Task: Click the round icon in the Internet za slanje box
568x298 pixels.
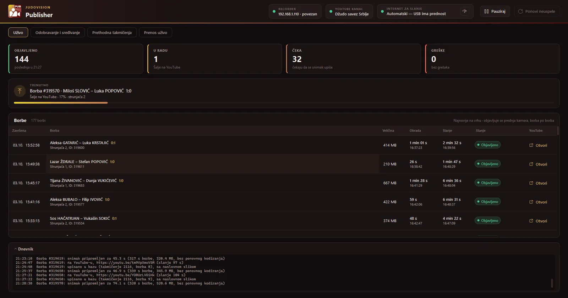Action: point(464,11)
